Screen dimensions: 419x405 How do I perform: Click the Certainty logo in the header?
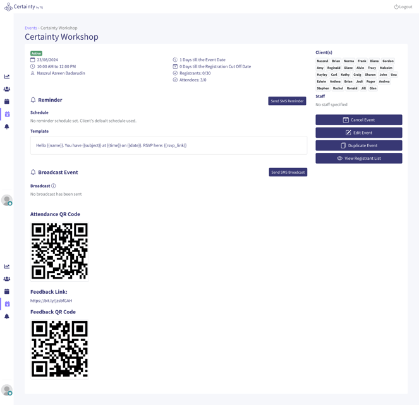[23, 7]
